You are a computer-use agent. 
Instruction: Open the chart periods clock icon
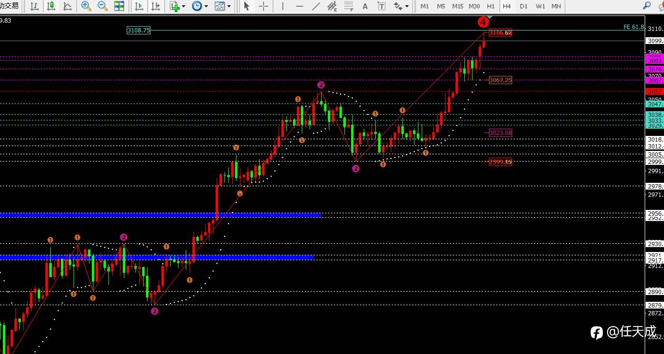[x=197, y=6]
